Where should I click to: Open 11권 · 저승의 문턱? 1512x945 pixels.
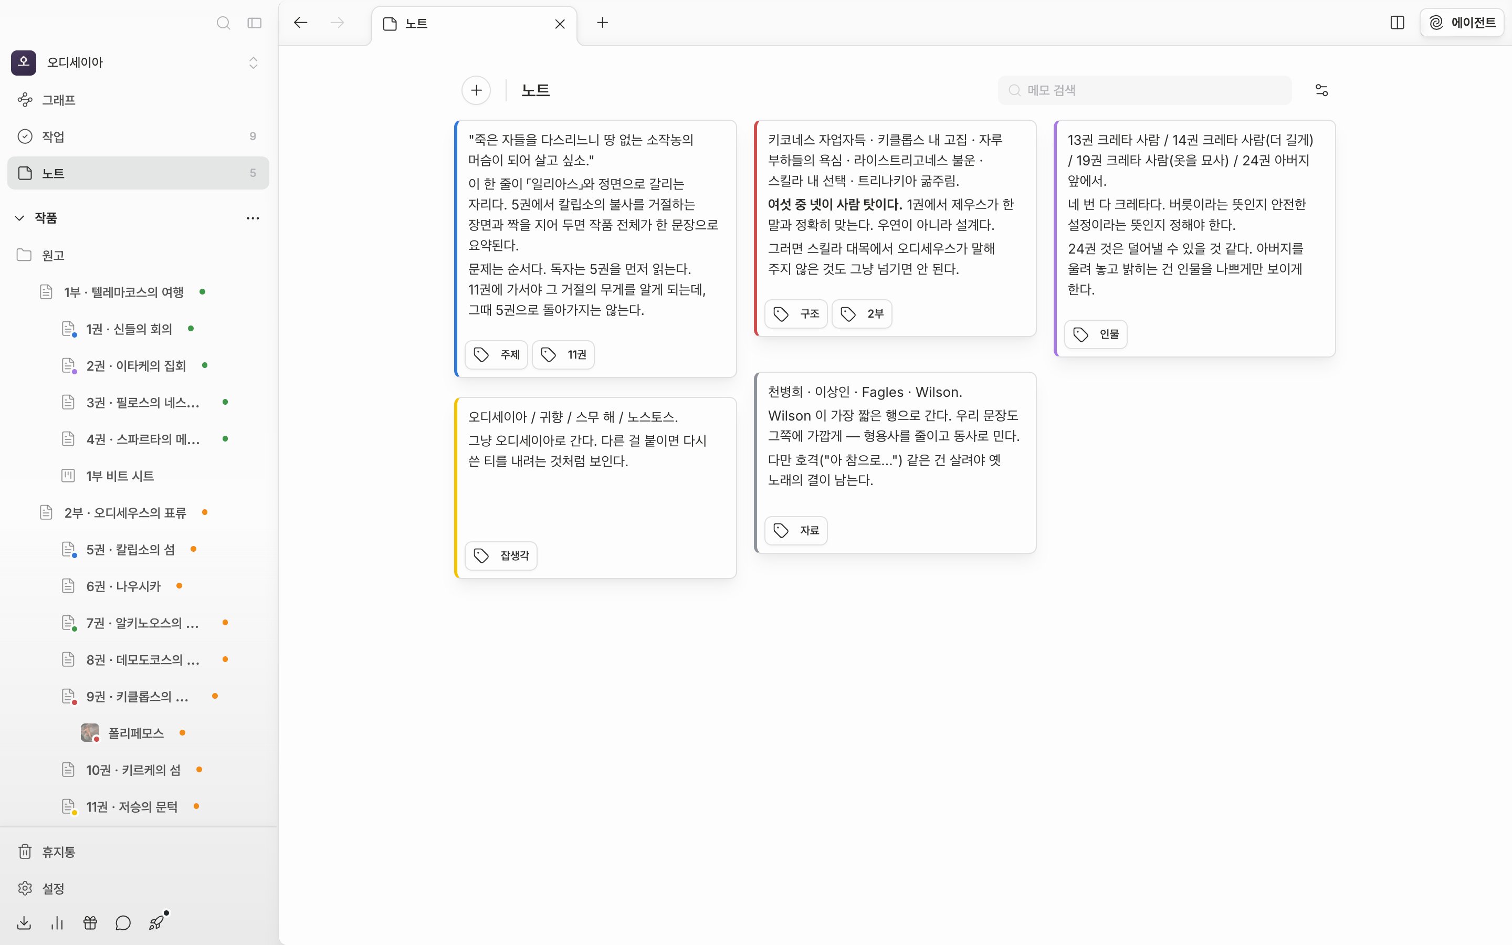pos(138,807)
